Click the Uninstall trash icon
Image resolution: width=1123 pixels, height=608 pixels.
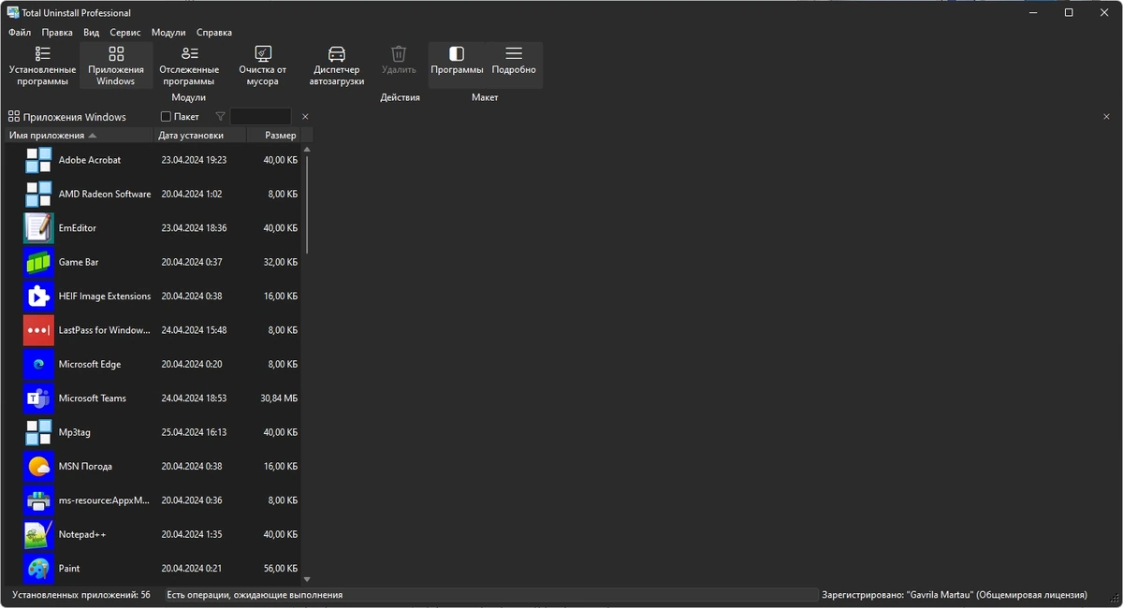(399, 54)
